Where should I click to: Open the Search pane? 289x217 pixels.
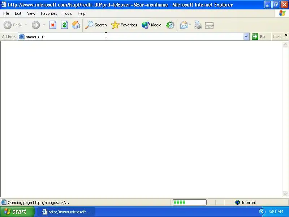coord(96,25)
